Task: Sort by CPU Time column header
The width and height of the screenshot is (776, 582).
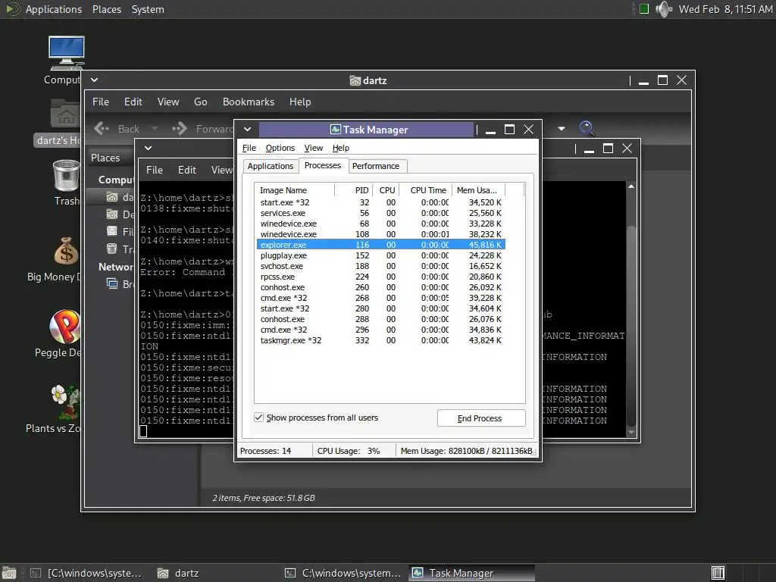Action: click(426, 190)
